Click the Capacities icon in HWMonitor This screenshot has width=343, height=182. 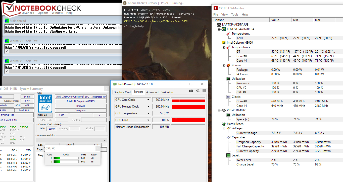(x=228, y=137)
